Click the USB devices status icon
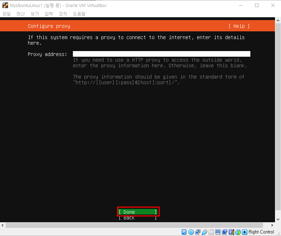The height and width of the screenshot is (236, 281). click(x=205, y=232)
